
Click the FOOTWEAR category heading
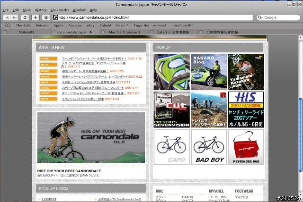[x=244, y=191]
